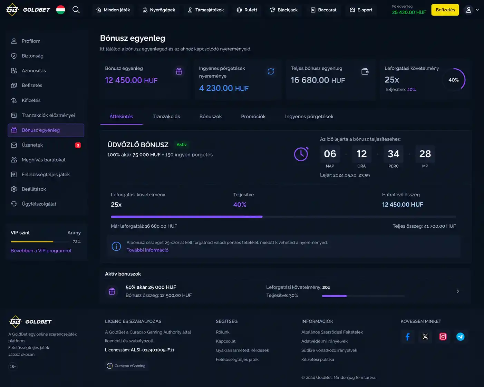Open Üzenetek with unread badge

coord(46,145)
